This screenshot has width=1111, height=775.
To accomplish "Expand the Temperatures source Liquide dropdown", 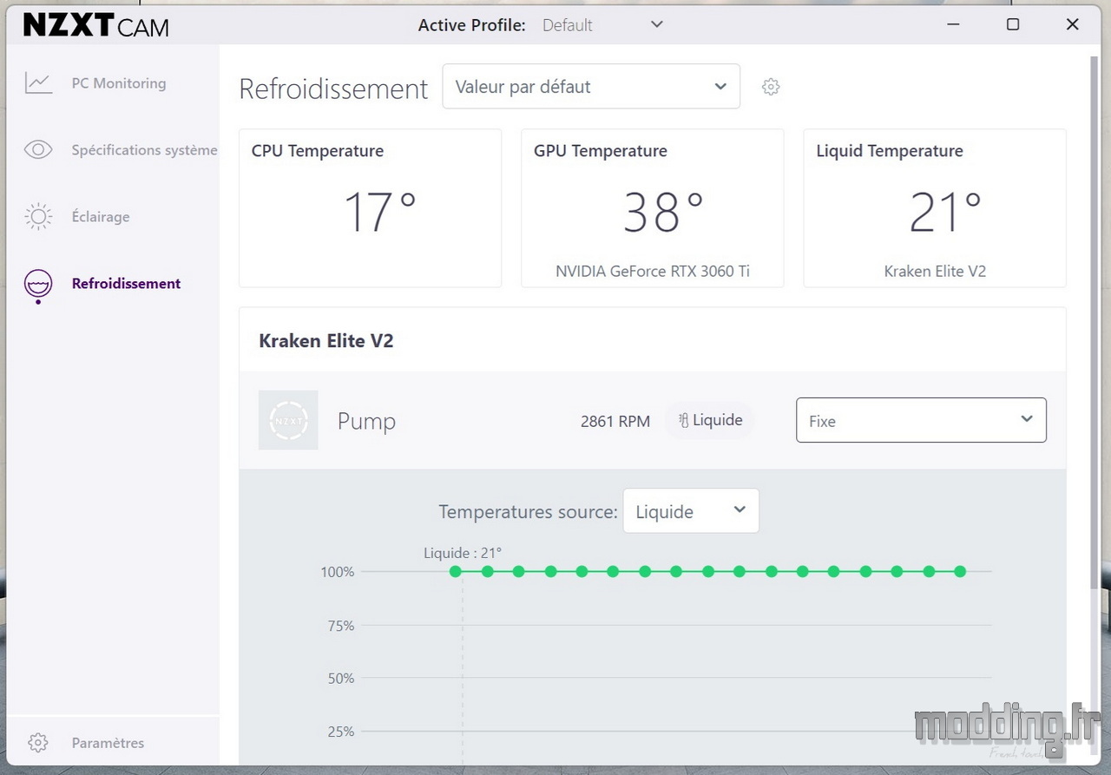I will click(691, 511).
